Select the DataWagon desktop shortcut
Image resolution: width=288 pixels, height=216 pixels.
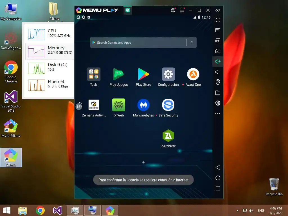[11, 41]
